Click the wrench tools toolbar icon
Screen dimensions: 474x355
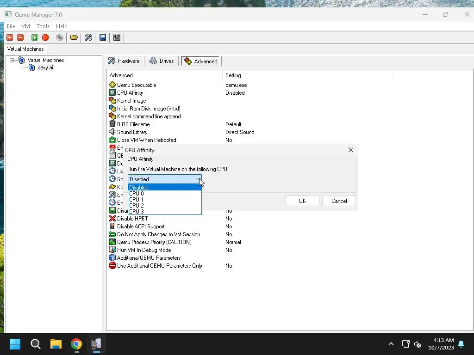pos(88,37)
